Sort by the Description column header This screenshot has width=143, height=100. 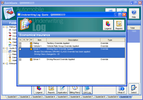pos(73,40)
